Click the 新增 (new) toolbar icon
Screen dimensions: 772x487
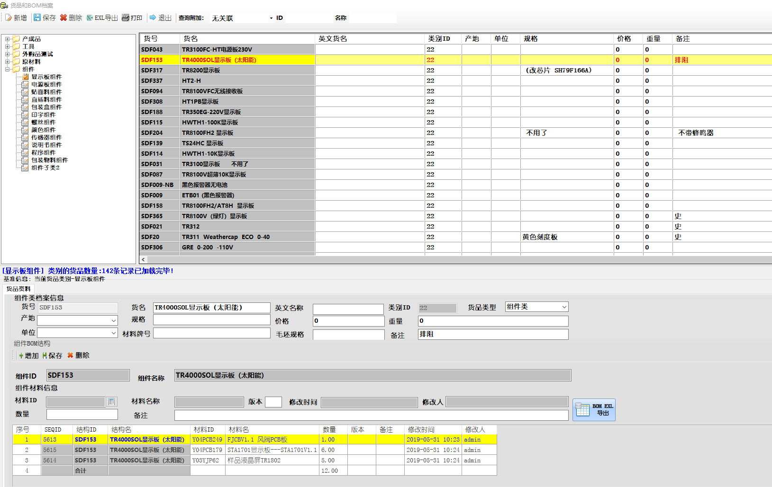pos(9,18)
